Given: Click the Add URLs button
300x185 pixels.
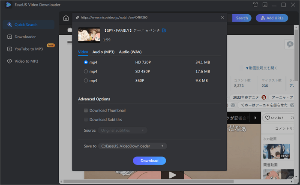Looking at the screenshot, I should (x=272, y=18).
